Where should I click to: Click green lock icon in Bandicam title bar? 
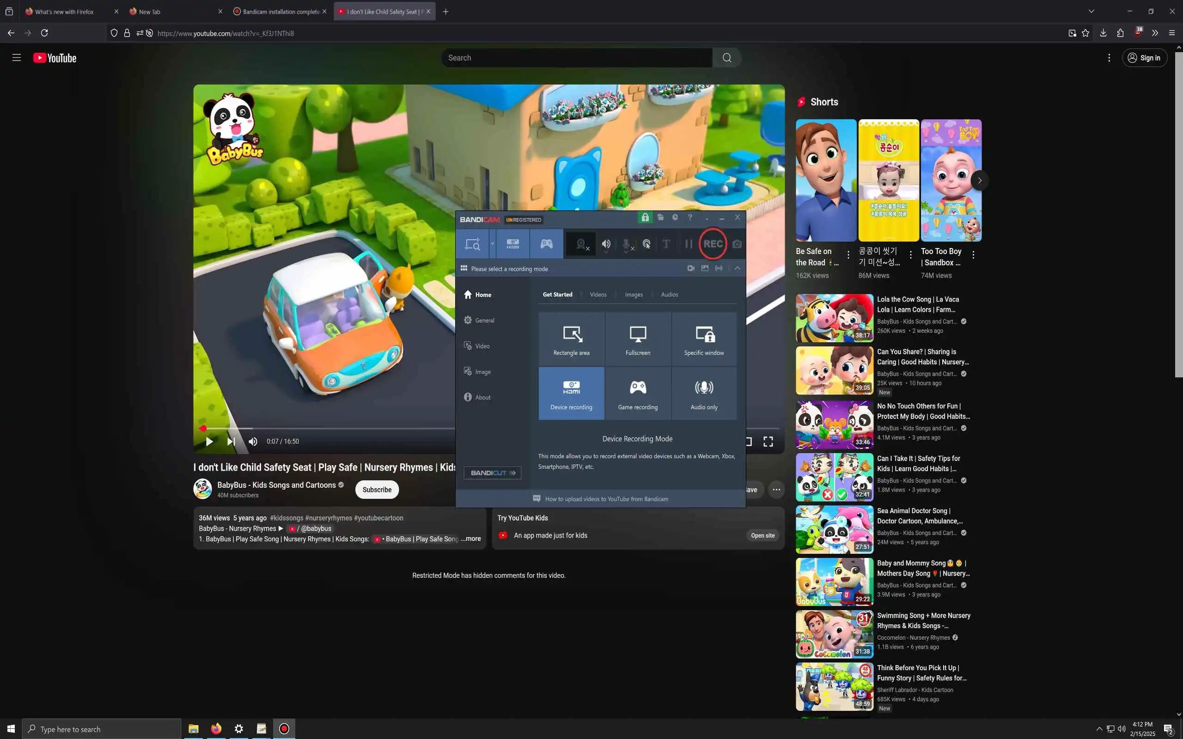tap(645, 218)
